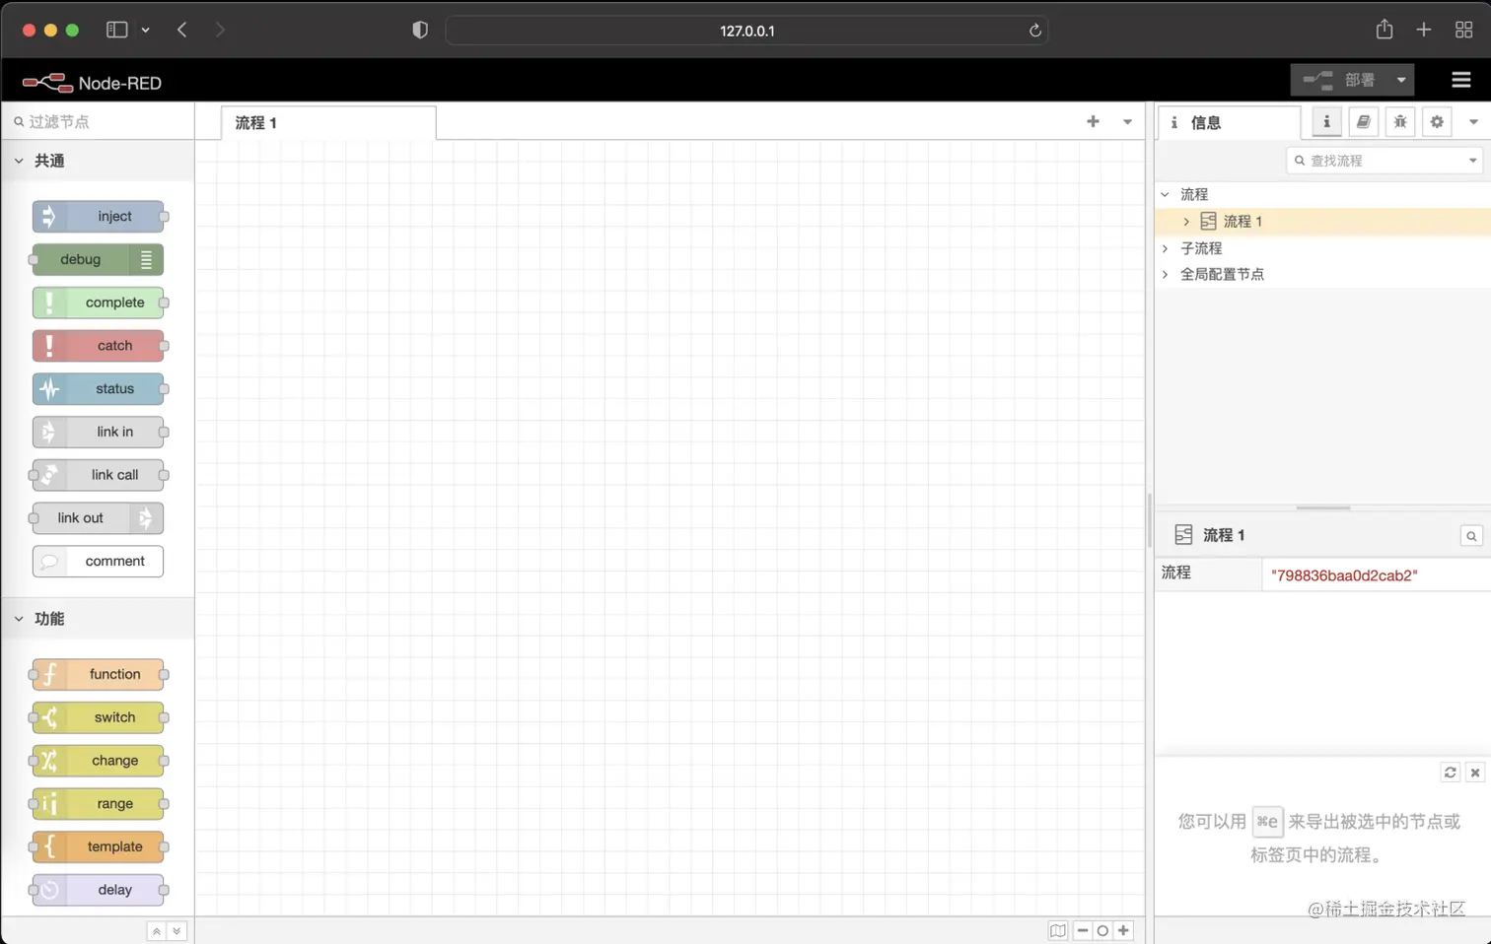Collapse the 流程 tree in info outline
Screen dimensions: 1491x944
[x=1165, y=194]
